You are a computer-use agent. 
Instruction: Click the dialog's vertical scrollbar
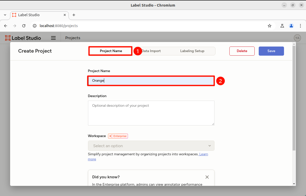pos(294,98)
